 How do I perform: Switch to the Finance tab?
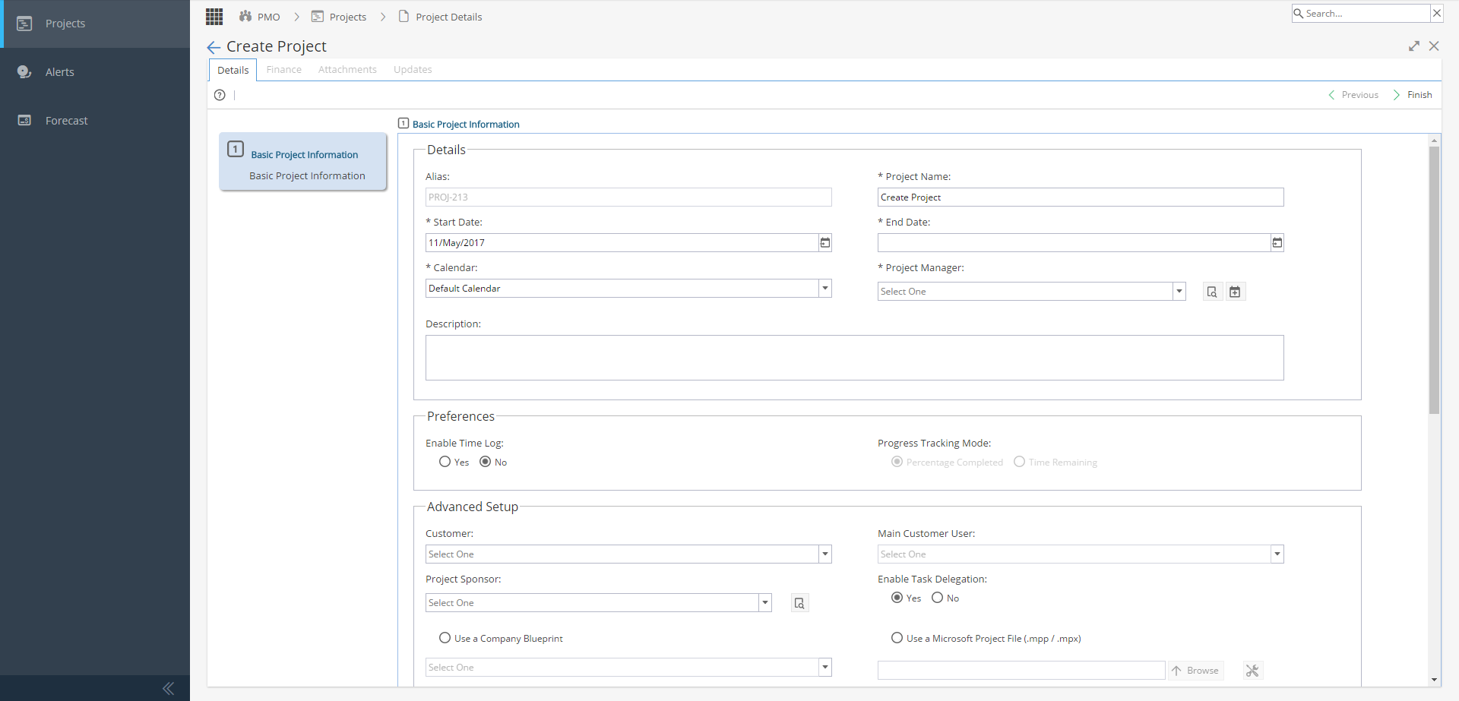[283, 69]
